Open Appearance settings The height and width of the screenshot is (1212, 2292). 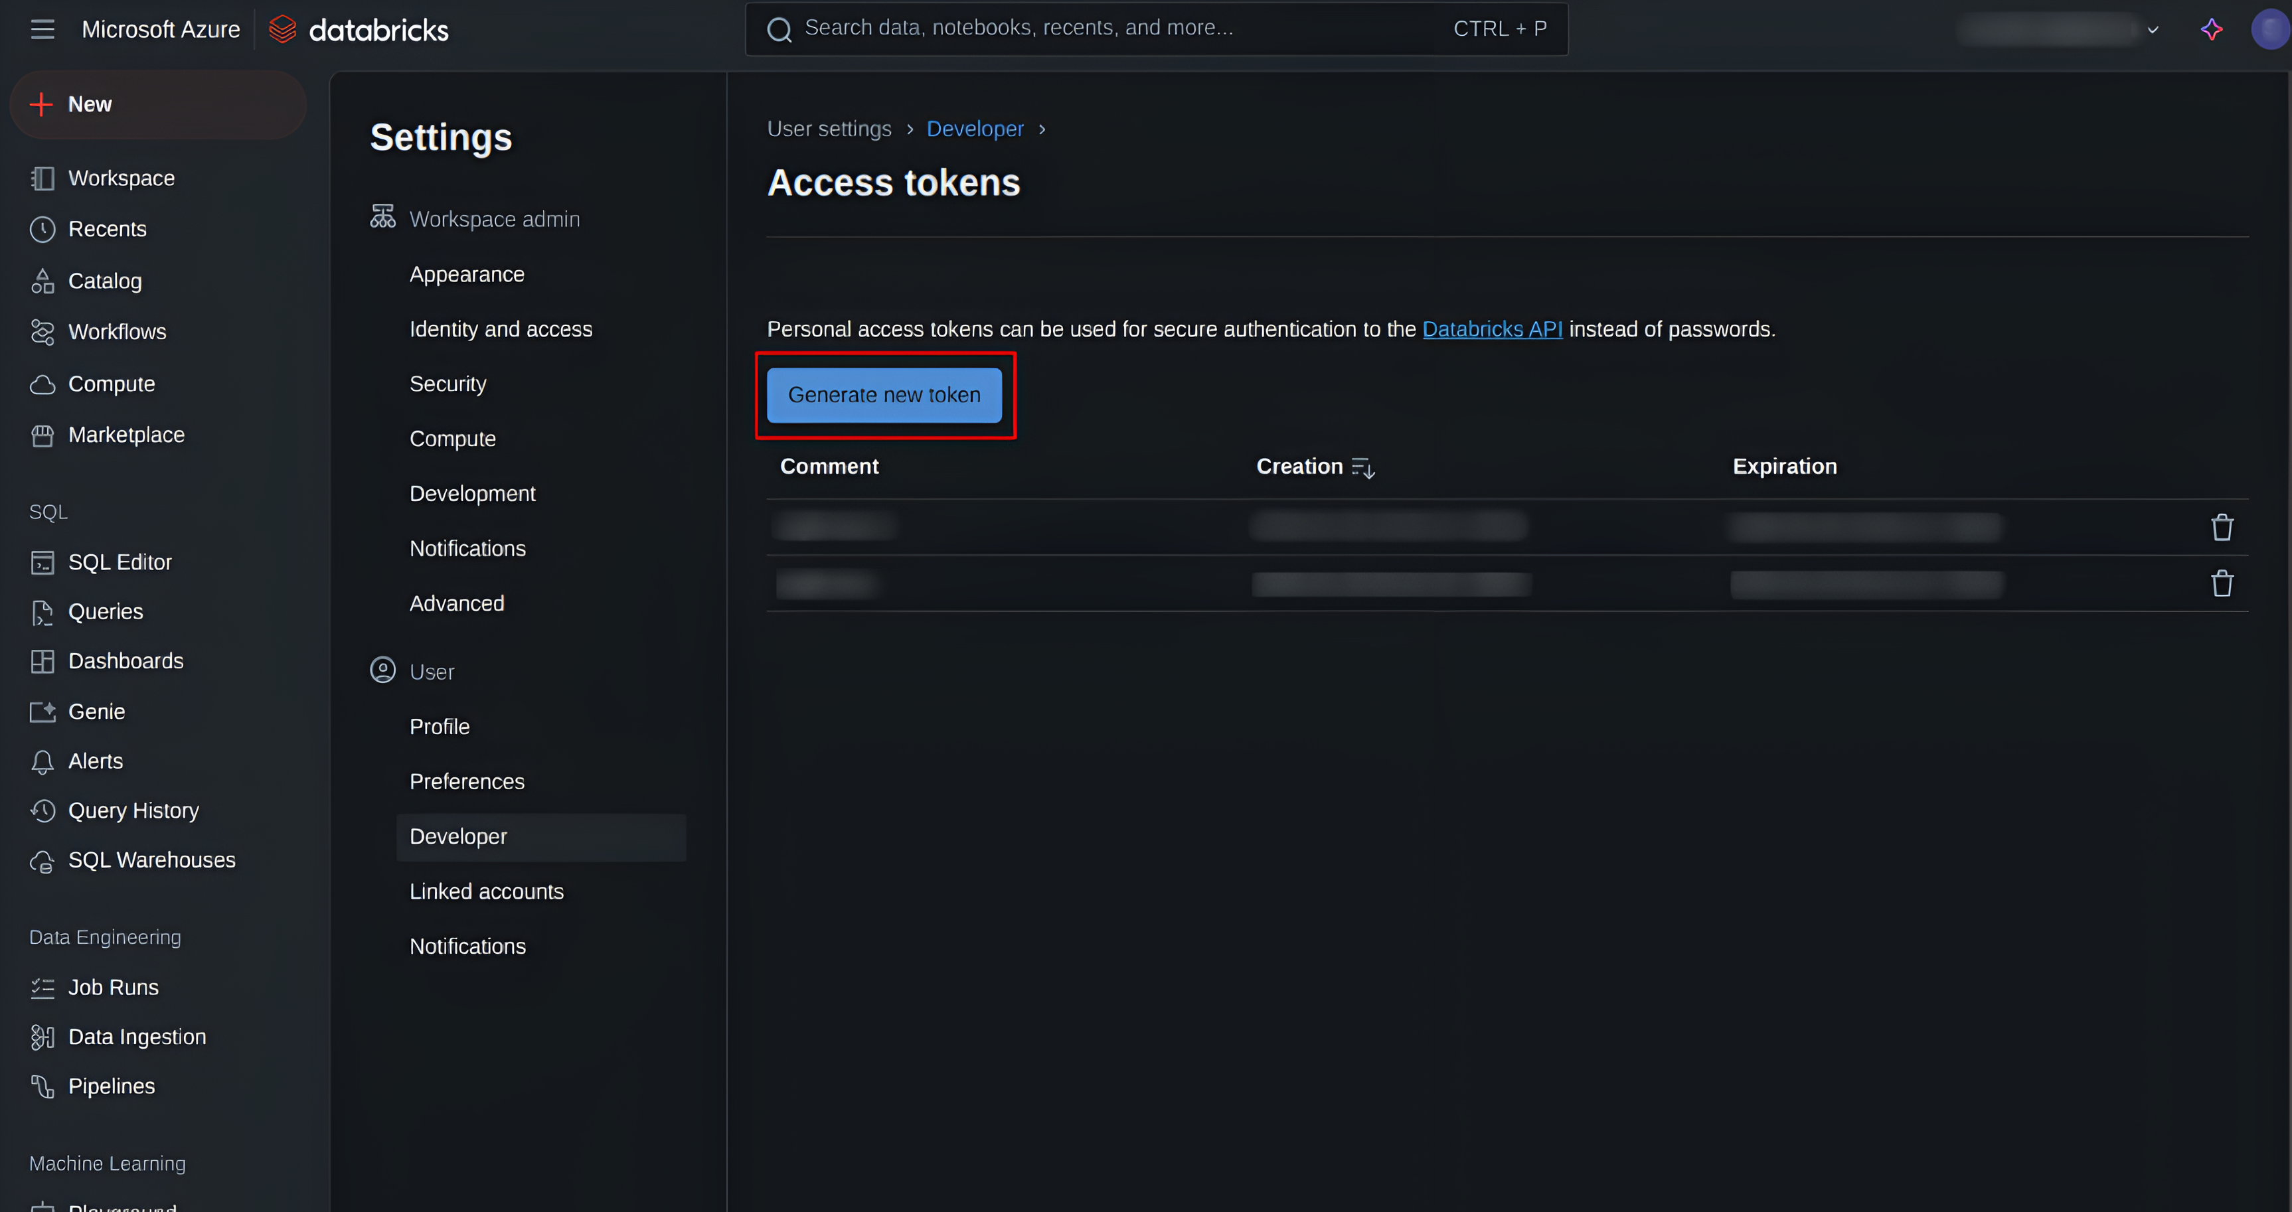(x=466, y=275)
